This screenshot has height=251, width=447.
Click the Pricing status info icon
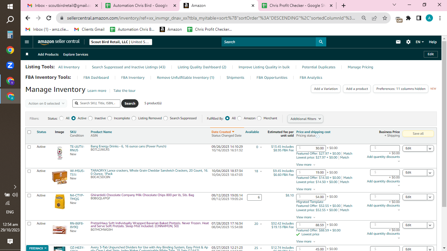(x=318, y=136)
